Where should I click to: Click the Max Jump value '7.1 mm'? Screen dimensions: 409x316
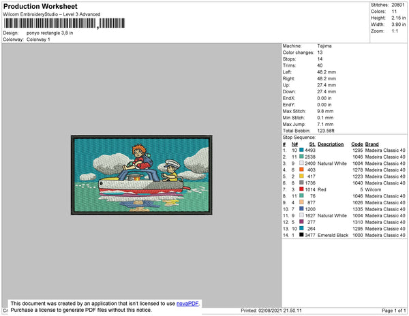pyautogui.click(x=325, y=124)
